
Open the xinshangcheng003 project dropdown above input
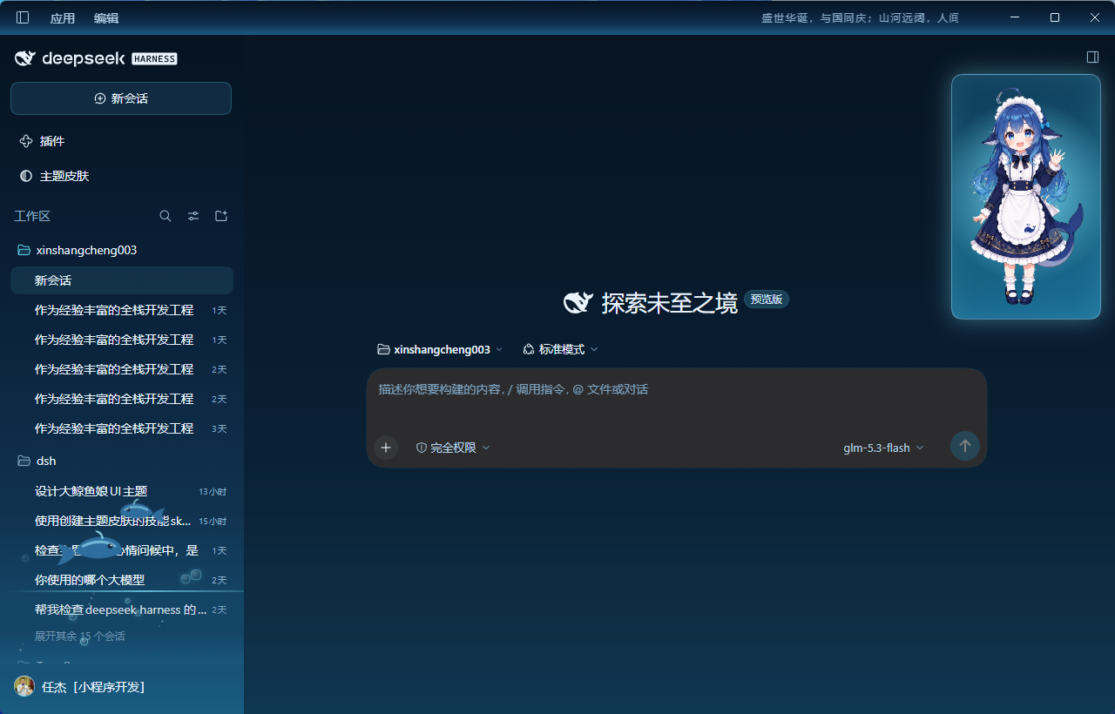pos(440,349)
